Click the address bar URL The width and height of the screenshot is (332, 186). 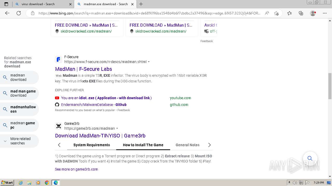click(149, 13)
